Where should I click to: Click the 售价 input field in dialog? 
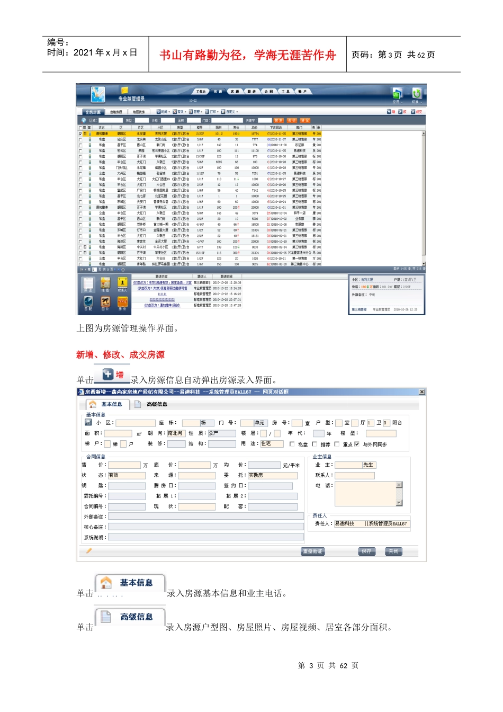[124, 465]
